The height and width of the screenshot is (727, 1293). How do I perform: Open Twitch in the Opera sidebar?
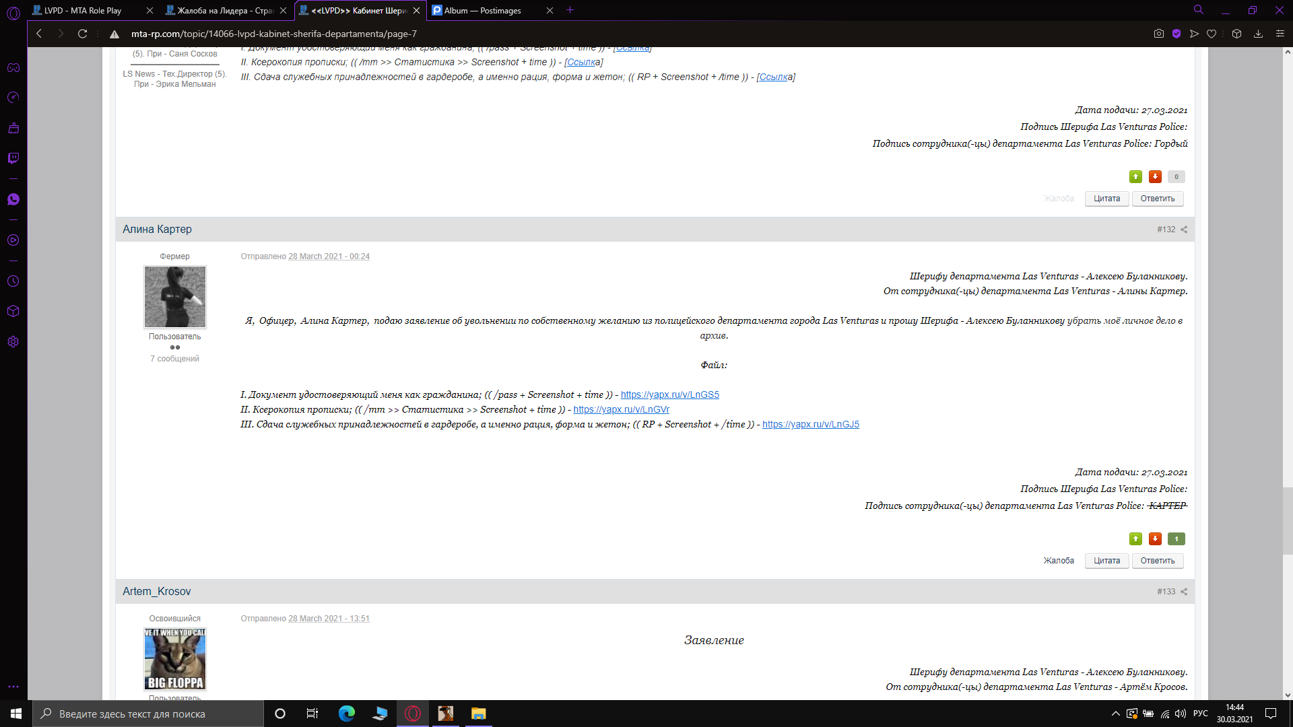tap(13, 158)
